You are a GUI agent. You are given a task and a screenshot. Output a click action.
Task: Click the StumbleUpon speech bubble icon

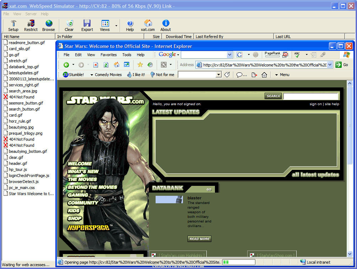pyautogui.click(x=241, y=75)
